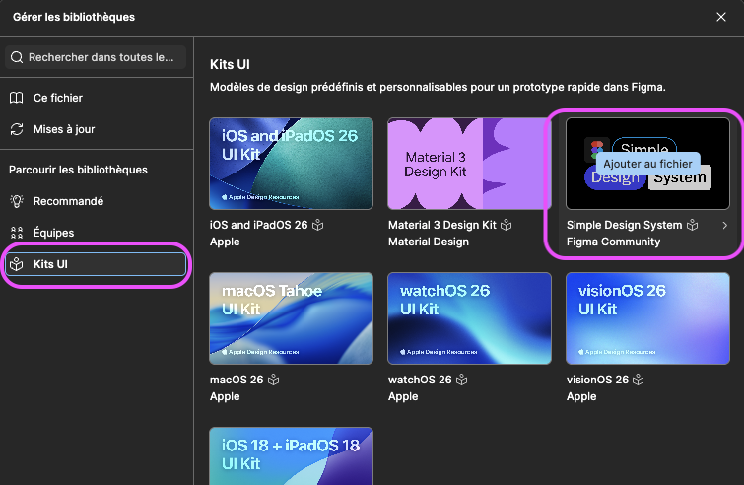744x485 pixels.
Task: Click the lightbulb icon beside Recommandé
Action: 17,201
